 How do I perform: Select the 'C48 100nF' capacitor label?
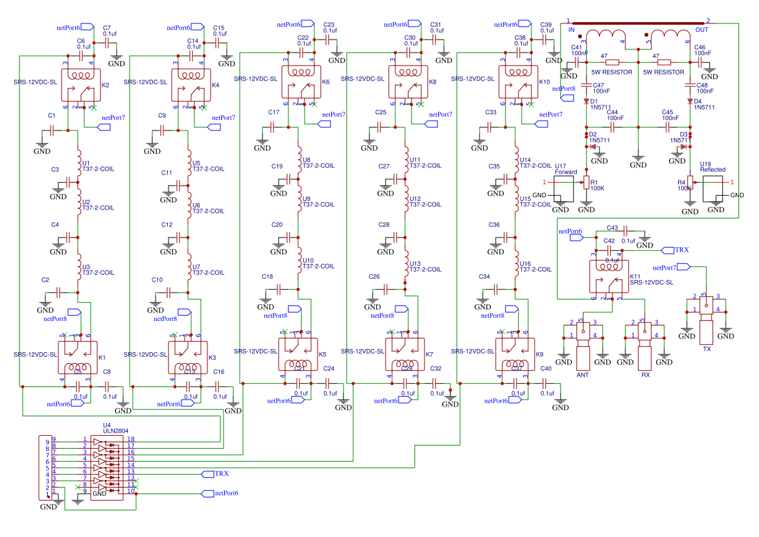tap(705, 88)
